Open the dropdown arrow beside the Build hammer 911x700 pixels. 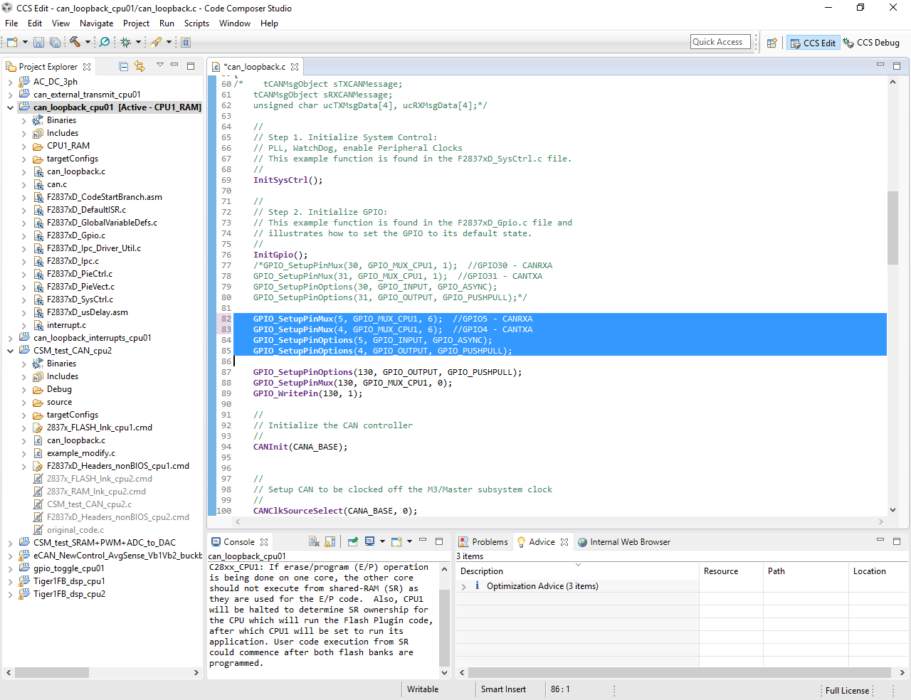tap(88, 43)
